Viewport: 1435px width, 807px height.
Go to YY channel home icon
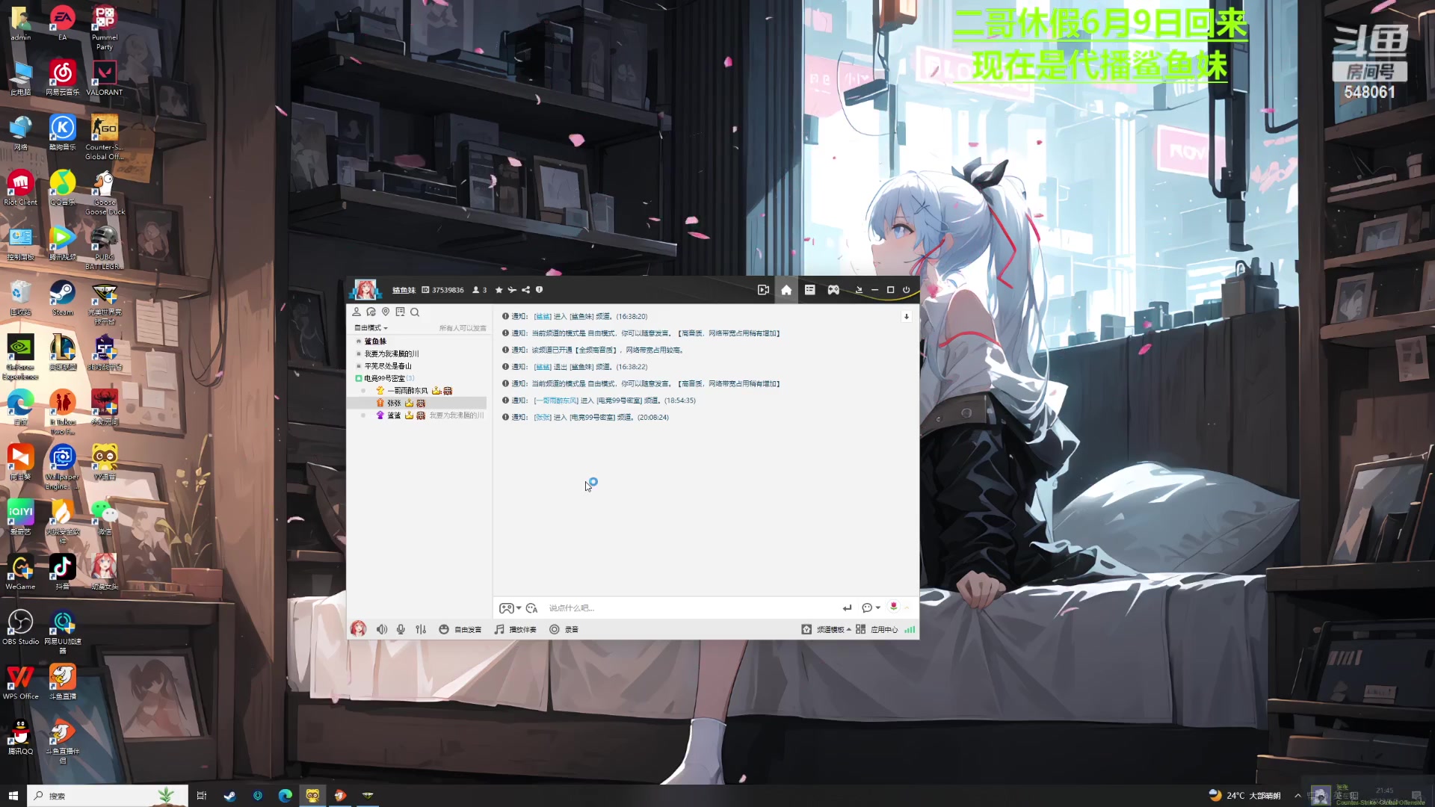(786, 290)
